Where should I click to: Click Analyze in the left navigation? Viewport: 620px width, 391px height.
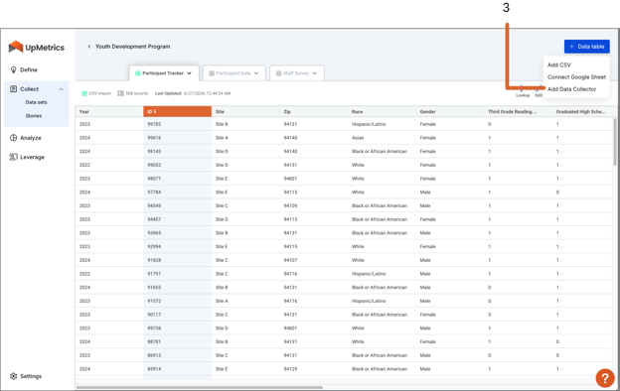click(x=31, y=138)
